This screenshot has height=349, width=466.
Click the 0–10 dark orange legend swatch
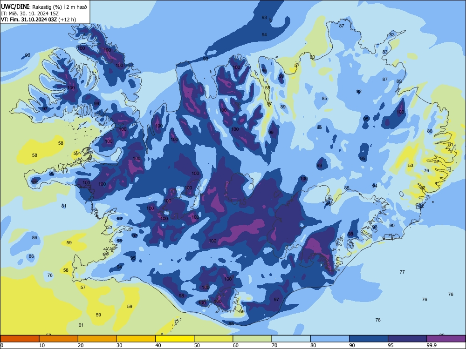tap(20, 339)
